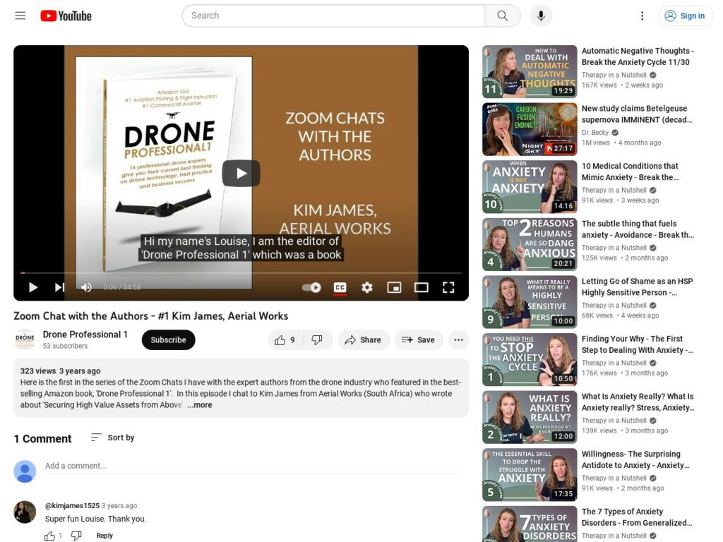The image size is (723, 542).
Task: Open Automatic Negative Thoughts video thumbnail
Action: tap(530, 71)
